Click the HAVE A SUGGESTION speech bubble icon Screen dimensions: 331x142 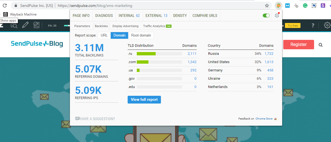(x=77, y=119)
